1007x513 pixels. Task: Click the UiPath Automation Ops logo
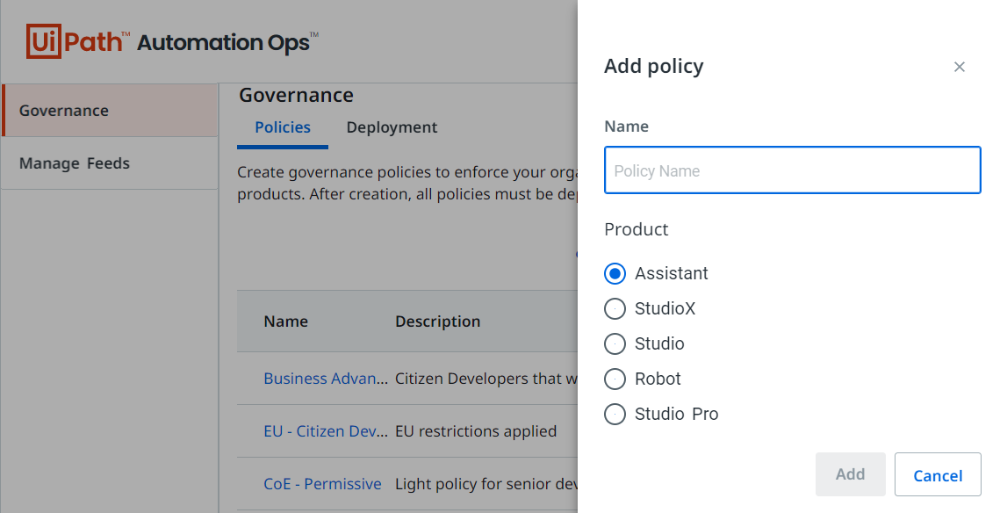point(172,42)
